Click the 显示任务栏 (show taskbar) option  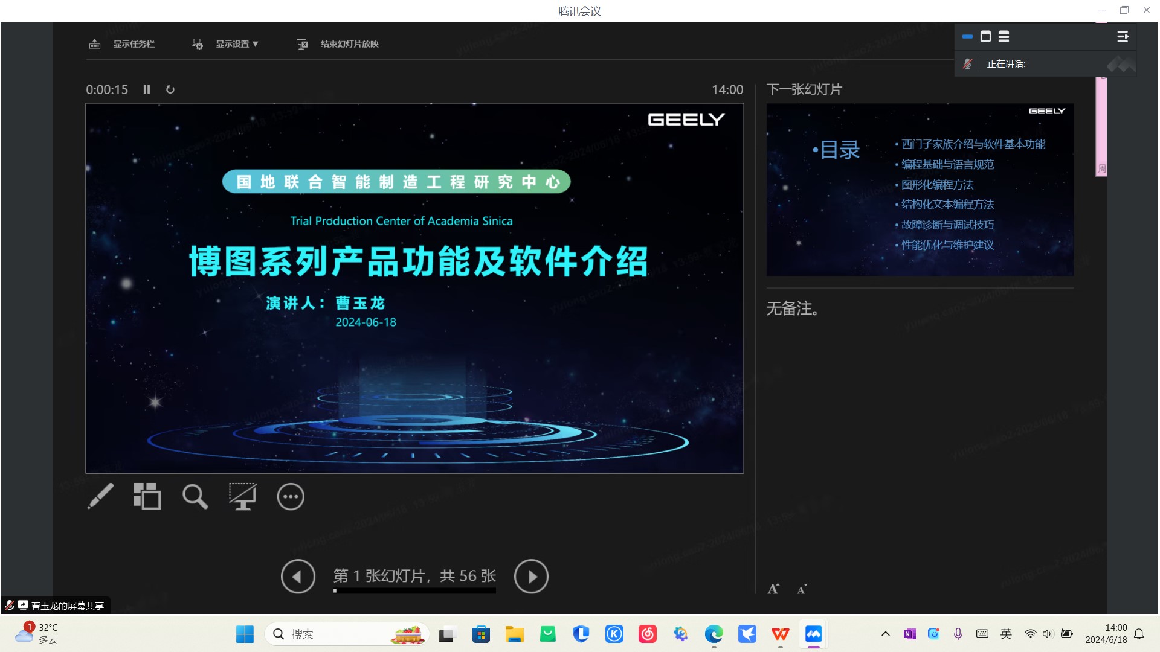[122, 44]
